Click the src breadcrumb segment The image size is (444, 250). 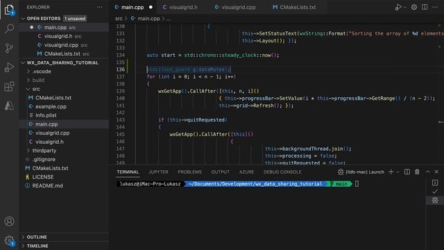click(x=119, y=19)
